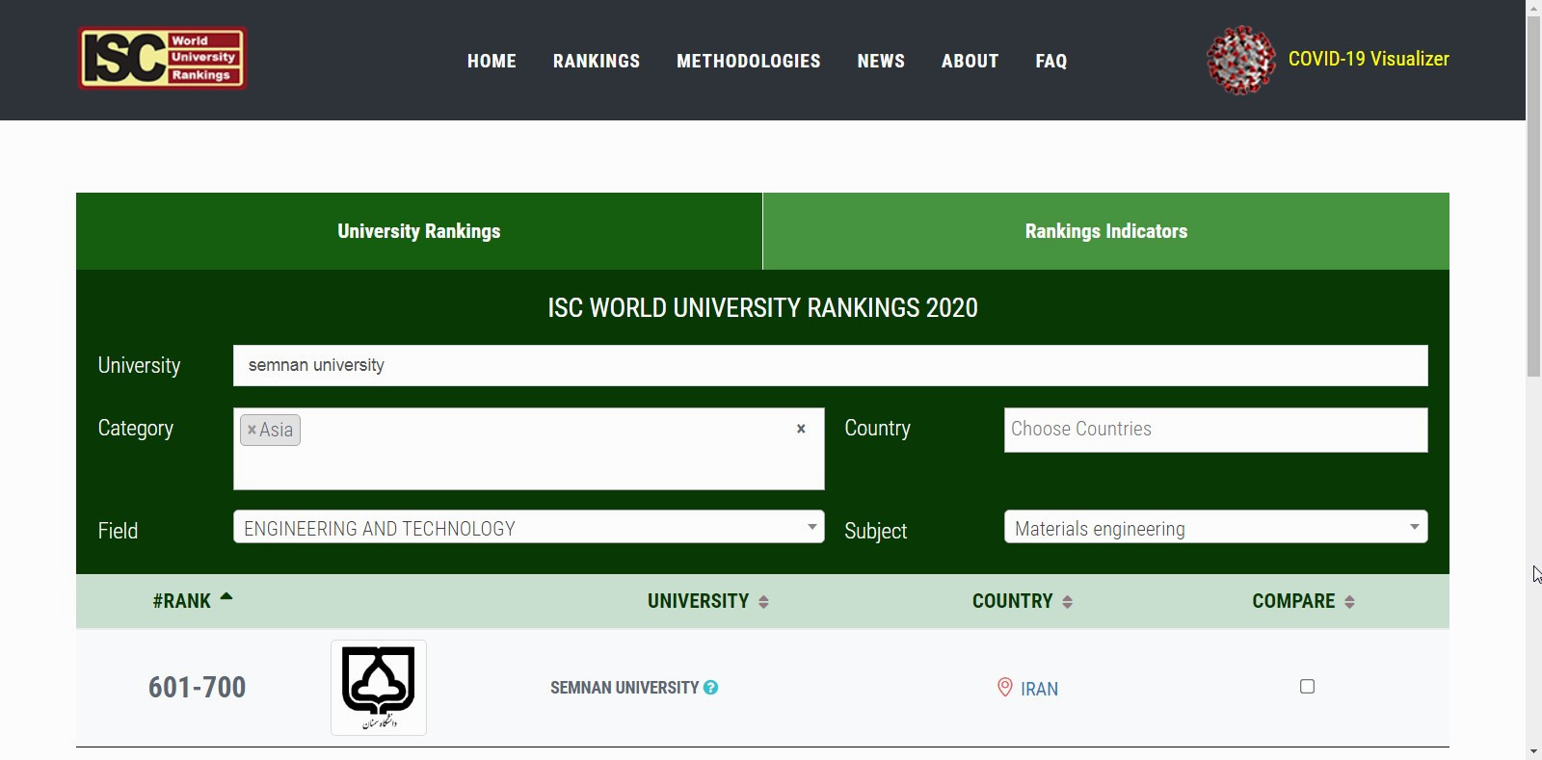
Task: Clear all selected categories
Action: click(801, 429)
